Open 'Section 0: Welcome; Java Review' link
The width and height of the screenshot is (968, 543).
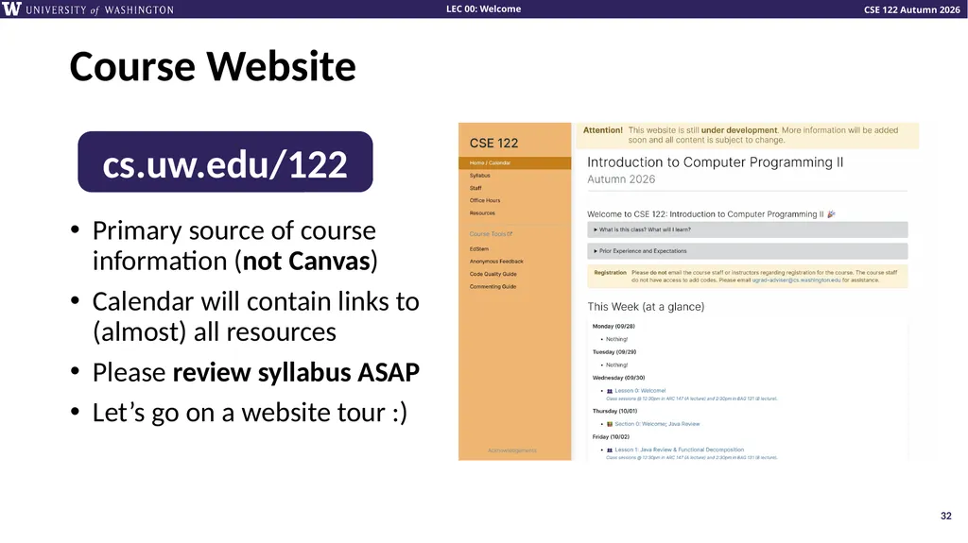[657, 425]
